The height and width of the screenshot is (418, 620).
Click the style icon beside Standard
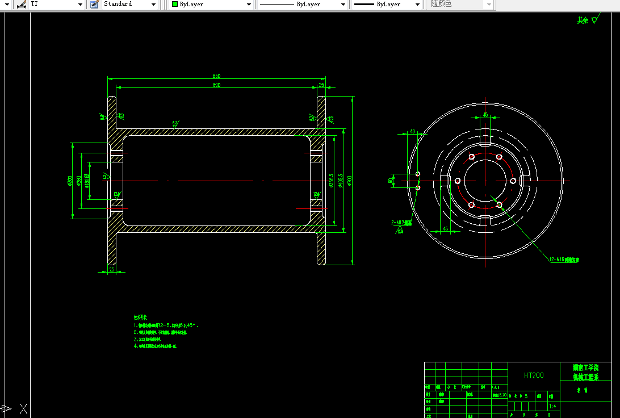point(94,4)
